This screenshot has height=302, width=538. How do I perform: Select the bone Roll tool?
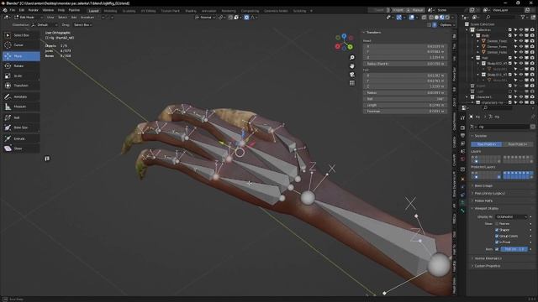21,117
